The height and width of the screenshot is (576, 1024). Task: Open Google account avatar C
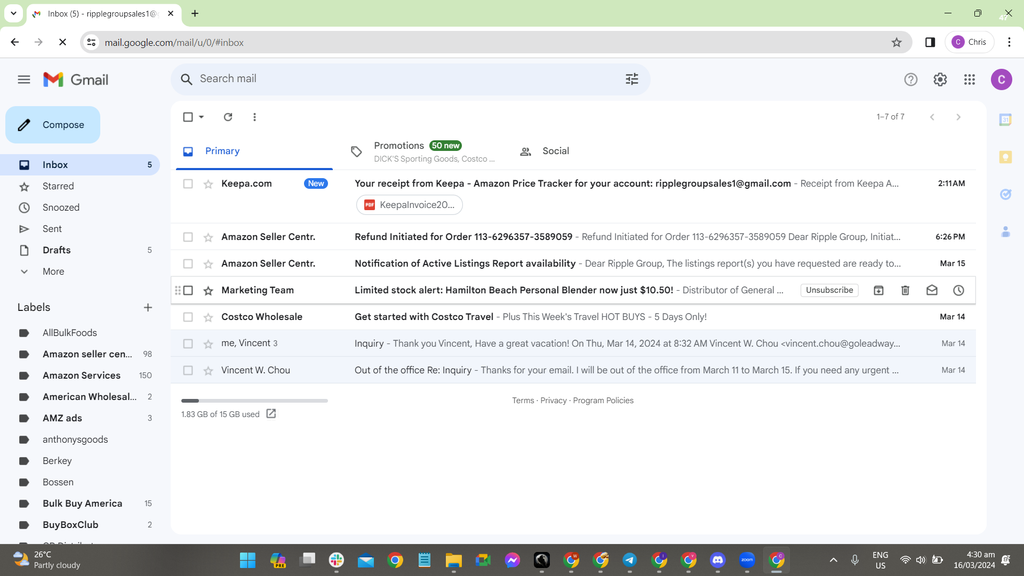pos(1002,79)
